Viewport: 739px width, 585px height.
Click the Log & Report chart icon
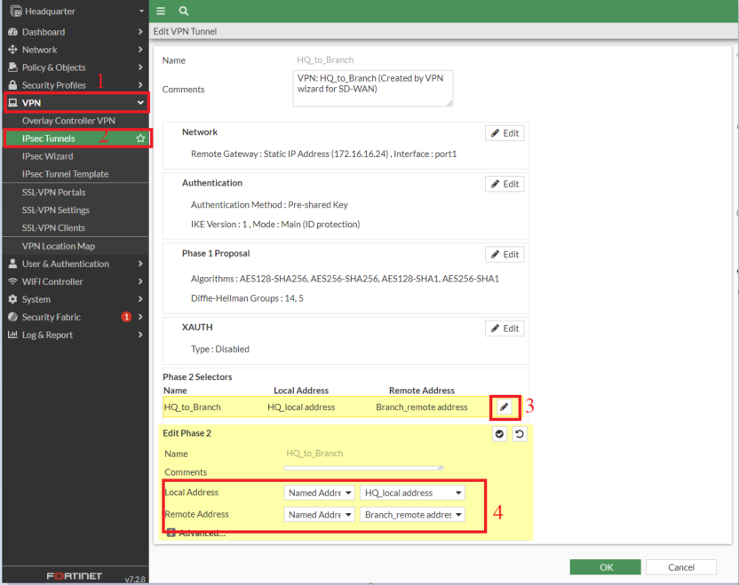click(12, 335)
